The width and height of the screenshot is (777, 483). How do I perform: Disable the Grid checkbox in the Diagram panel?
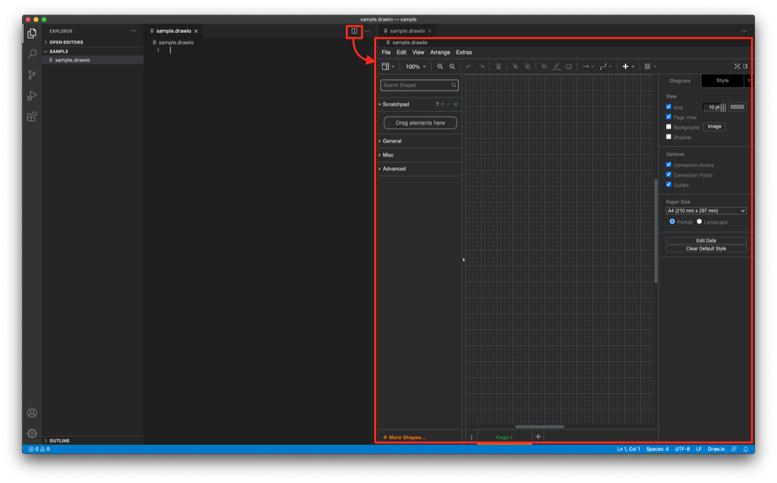pos(669,107)
